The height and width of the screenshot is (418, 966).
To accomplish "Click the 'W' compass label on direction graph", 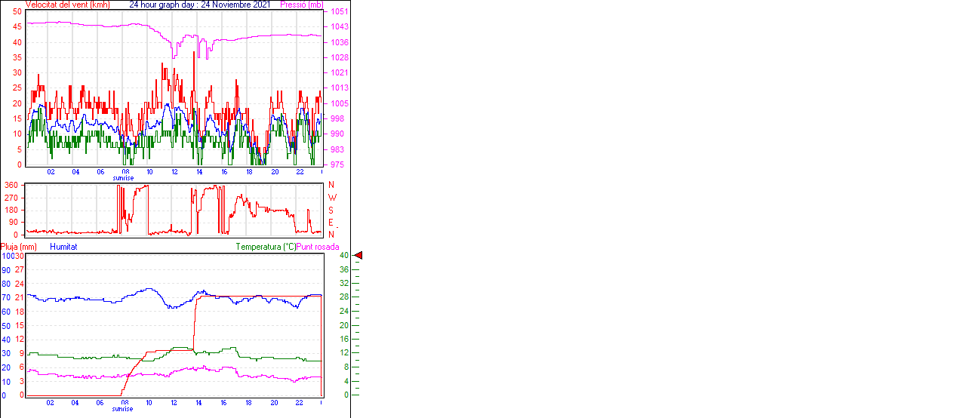I will [331, 198].
